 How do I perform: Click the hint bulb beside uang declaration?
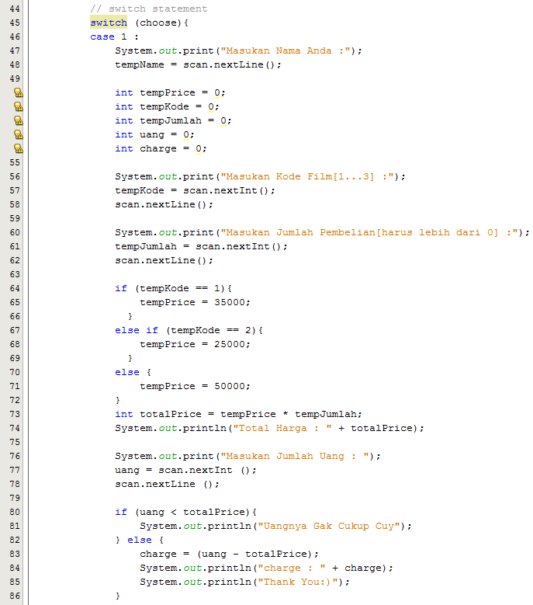click(x=18, y=134)
